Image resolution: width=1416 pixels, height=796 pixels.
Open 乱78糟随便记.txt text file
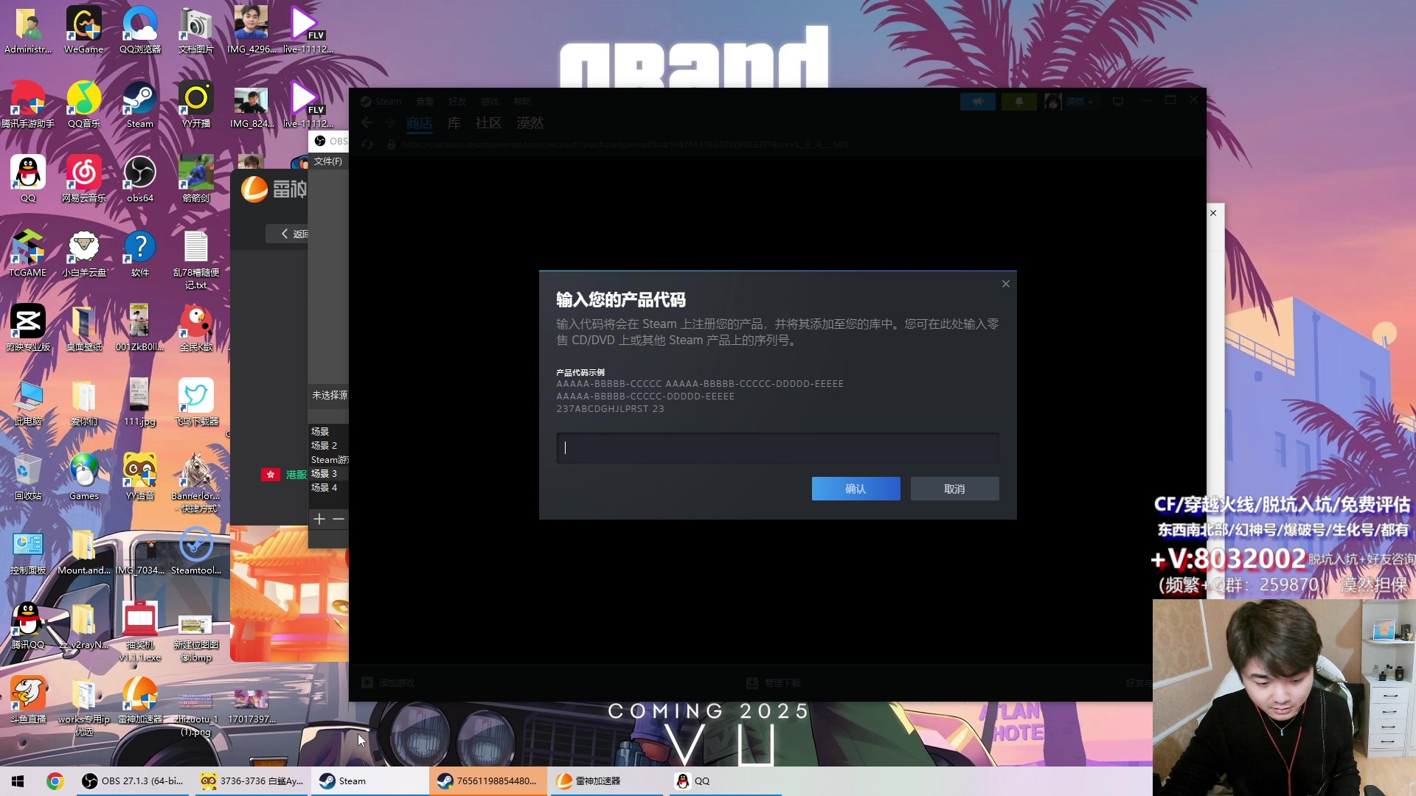(196, 259)
